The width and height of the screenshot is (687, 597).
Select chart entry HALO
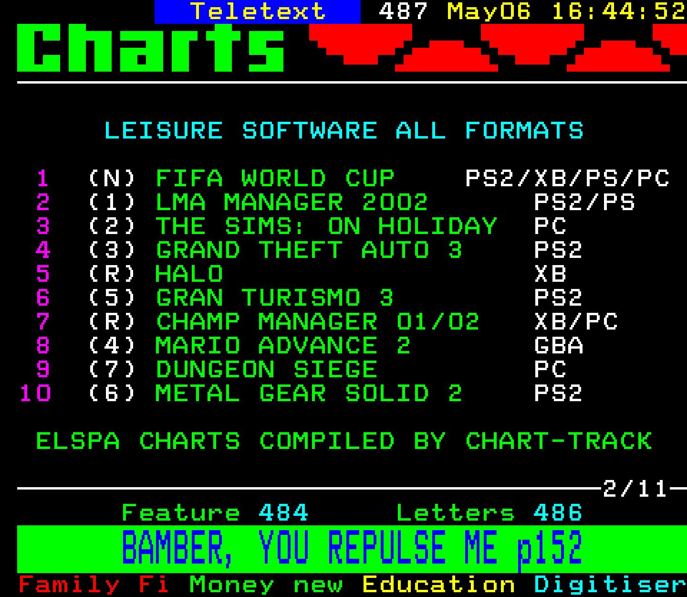[x=189, y=274]
